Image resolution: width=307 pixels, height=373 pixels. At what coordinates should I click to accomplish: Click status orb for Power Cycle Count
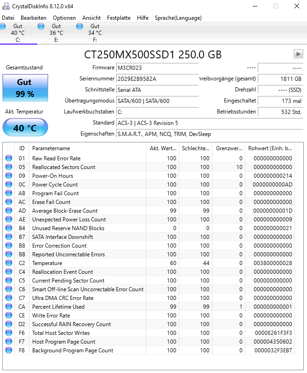coord(9,184)
